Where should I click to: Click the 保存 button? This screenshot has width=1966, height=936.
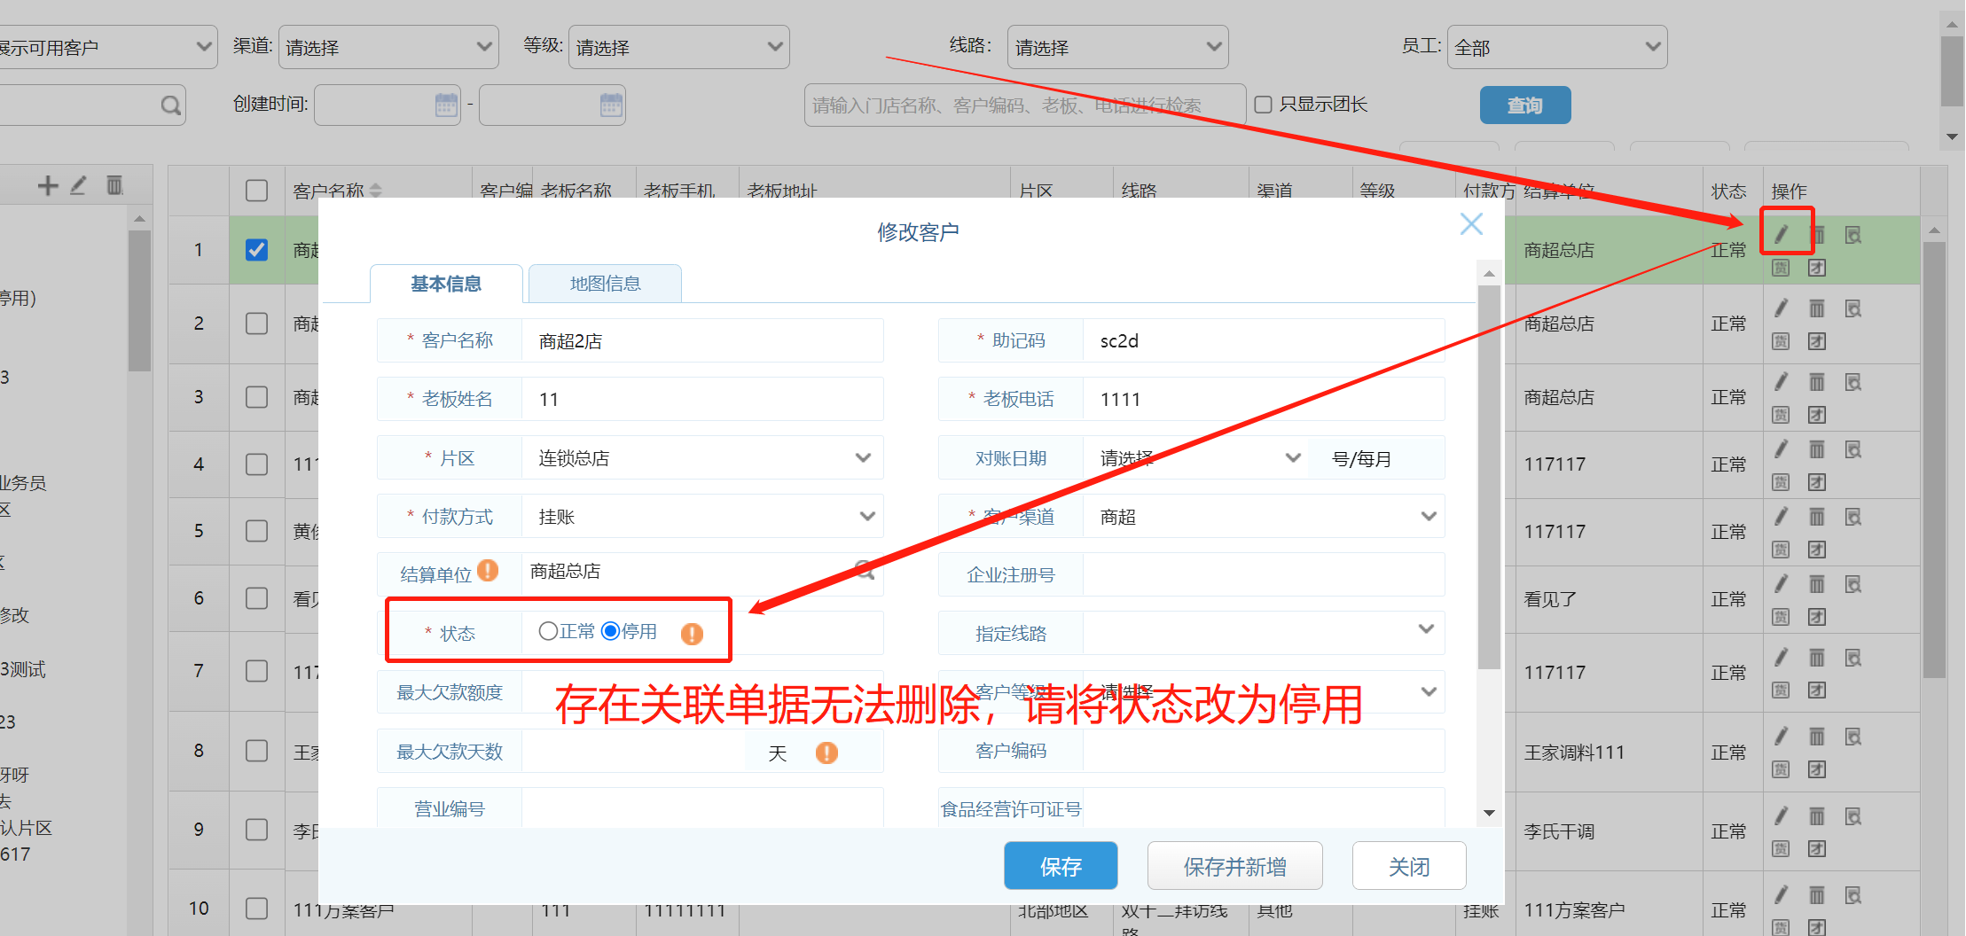(1061, 866)
